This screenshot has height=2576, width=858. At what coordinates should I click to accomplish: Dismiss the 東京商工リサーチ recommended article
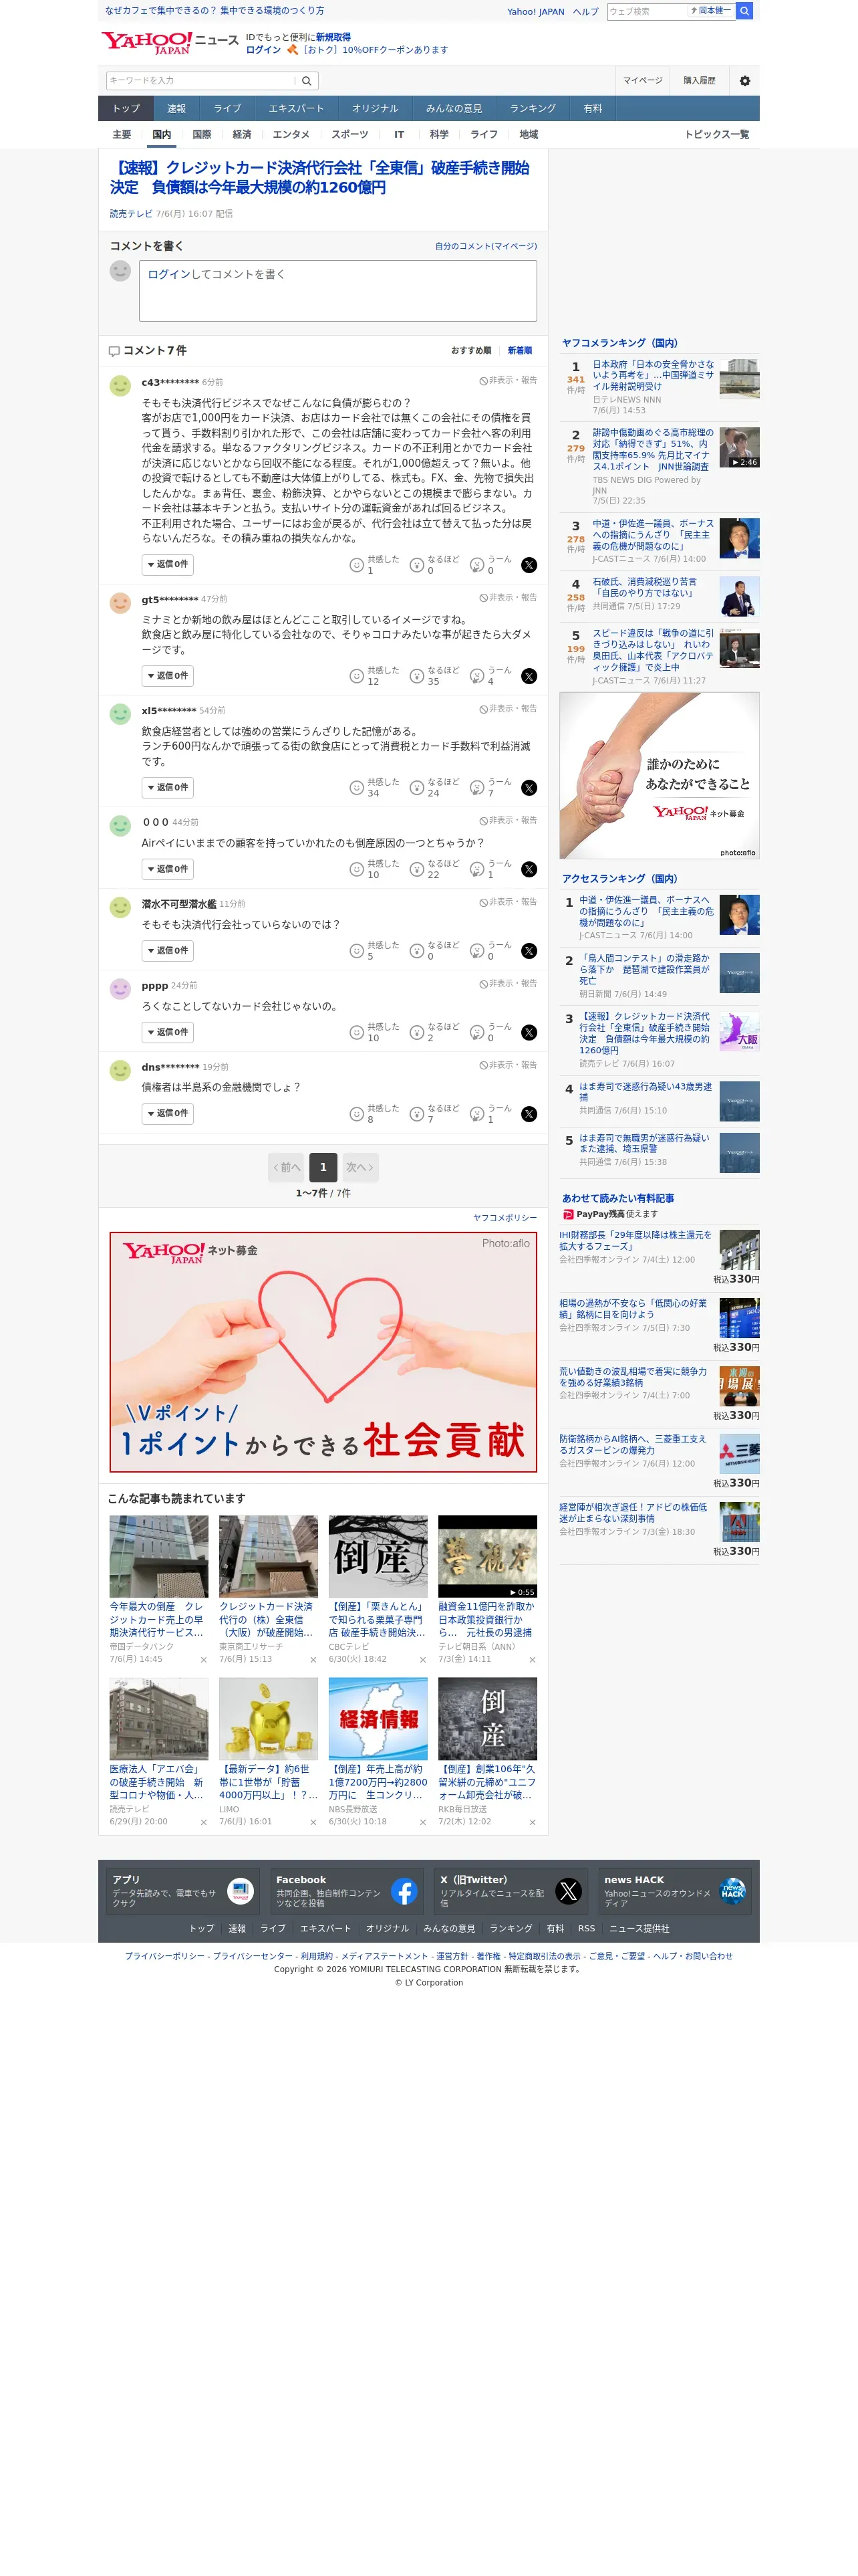pyautogui.click(x=313, y=1660)
